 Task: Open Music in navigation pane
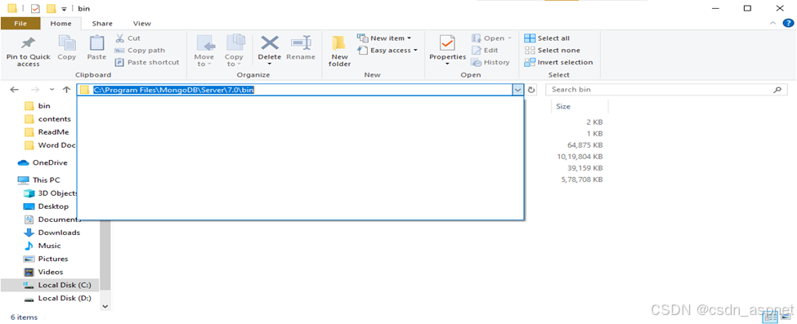coord(43,246)
